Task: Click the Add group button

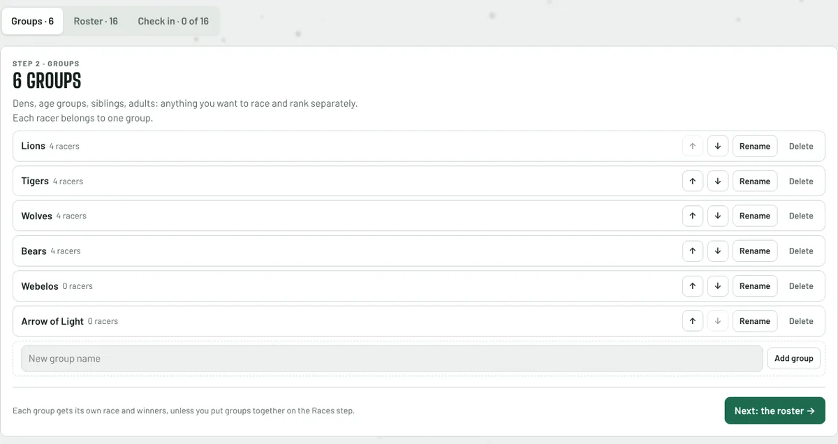Action: coord(794,358)
